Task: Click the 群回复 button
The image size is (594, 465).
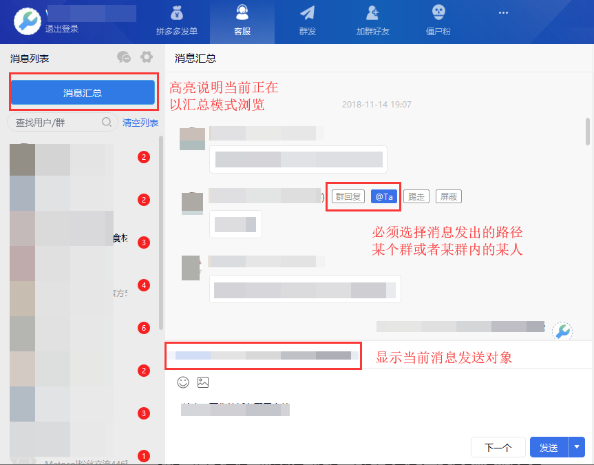Action: (348, 196)
